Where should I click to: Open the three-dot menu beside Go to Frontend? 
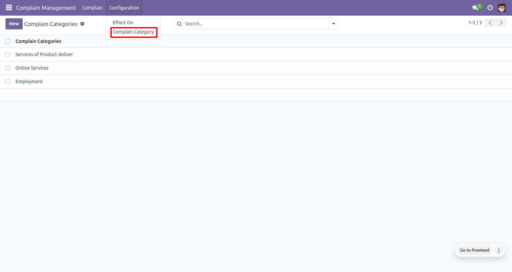498,250
